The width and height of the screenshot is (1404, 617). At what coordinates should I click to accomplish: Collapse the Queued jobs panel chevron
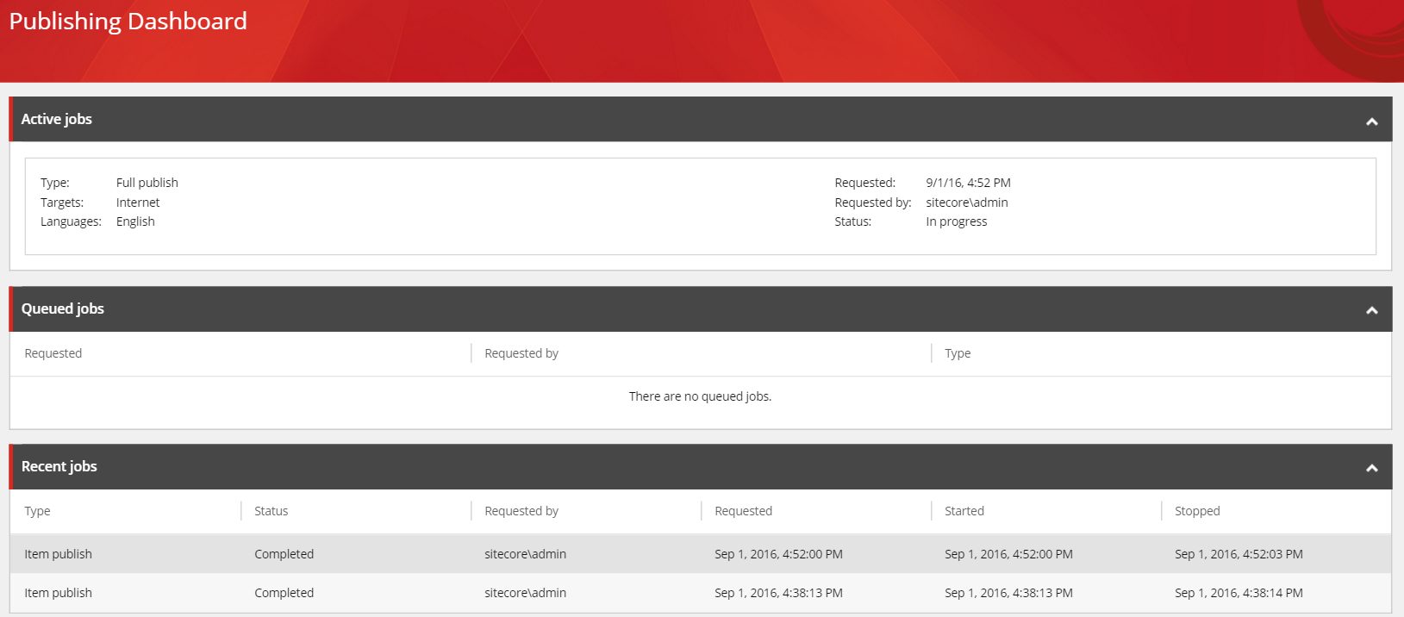click(x=1371, y=310)
